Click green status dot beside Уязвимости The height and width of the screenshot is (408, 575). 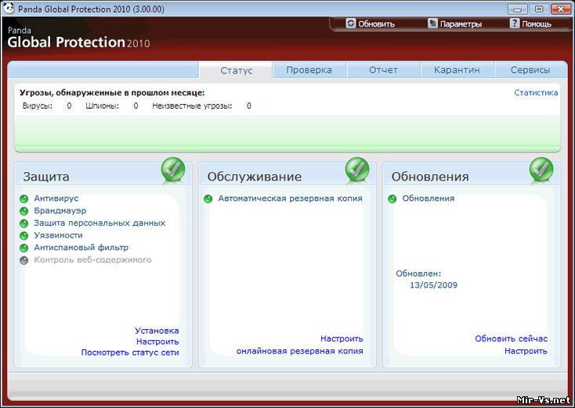coord(24,235)
